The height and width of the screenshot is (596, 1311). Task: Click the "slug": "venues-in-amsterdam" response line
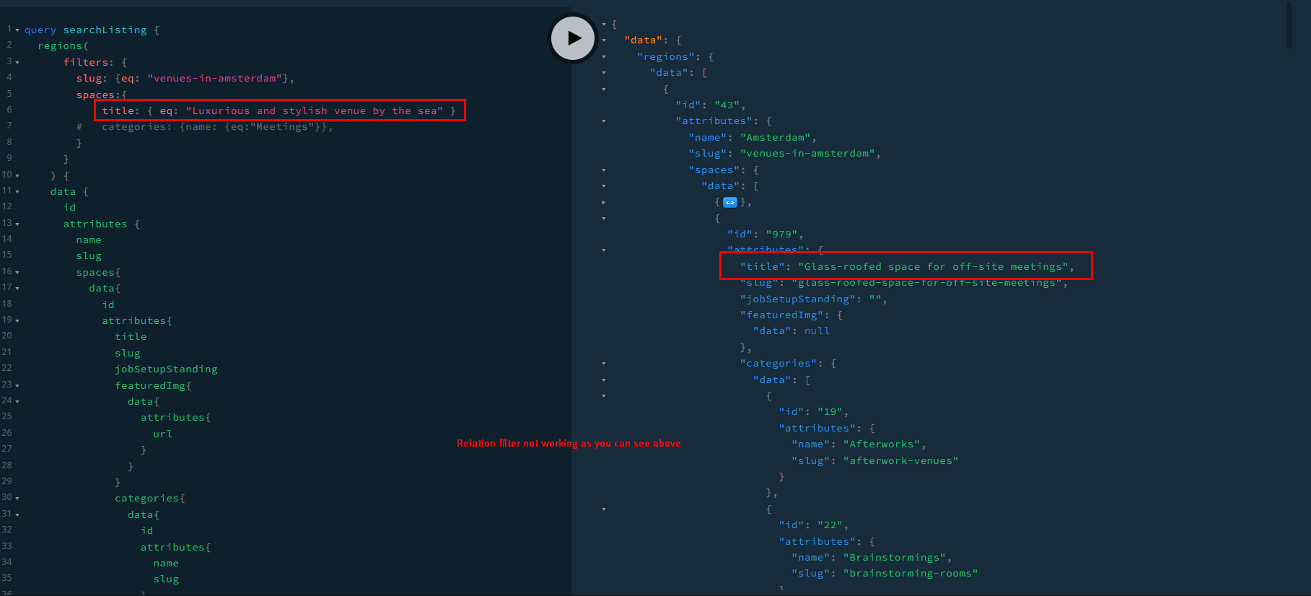pos(784,154)
